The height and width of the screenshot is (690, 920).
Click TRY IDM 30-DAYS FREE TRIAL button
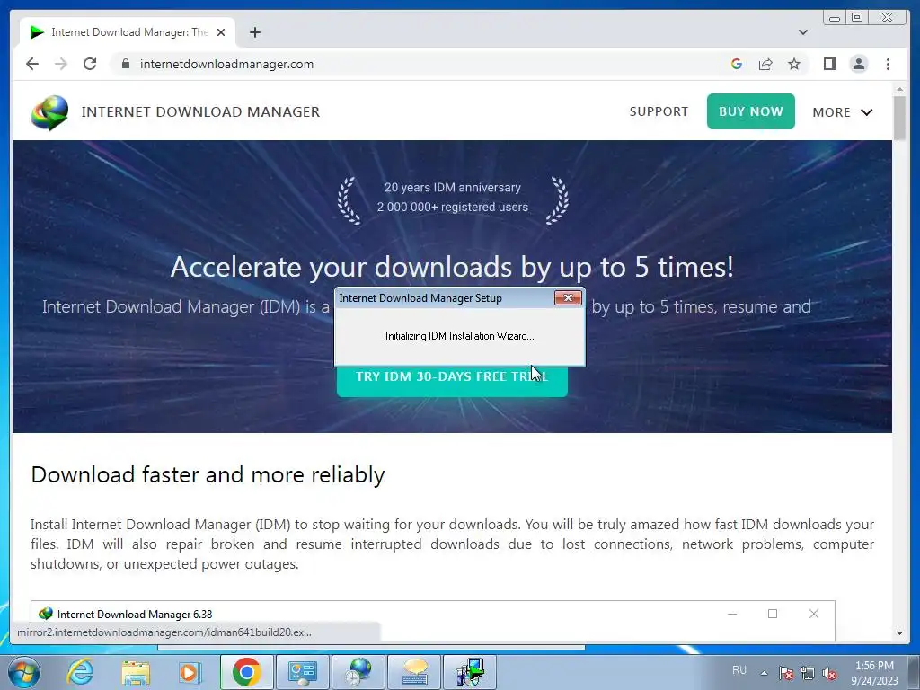452,381
